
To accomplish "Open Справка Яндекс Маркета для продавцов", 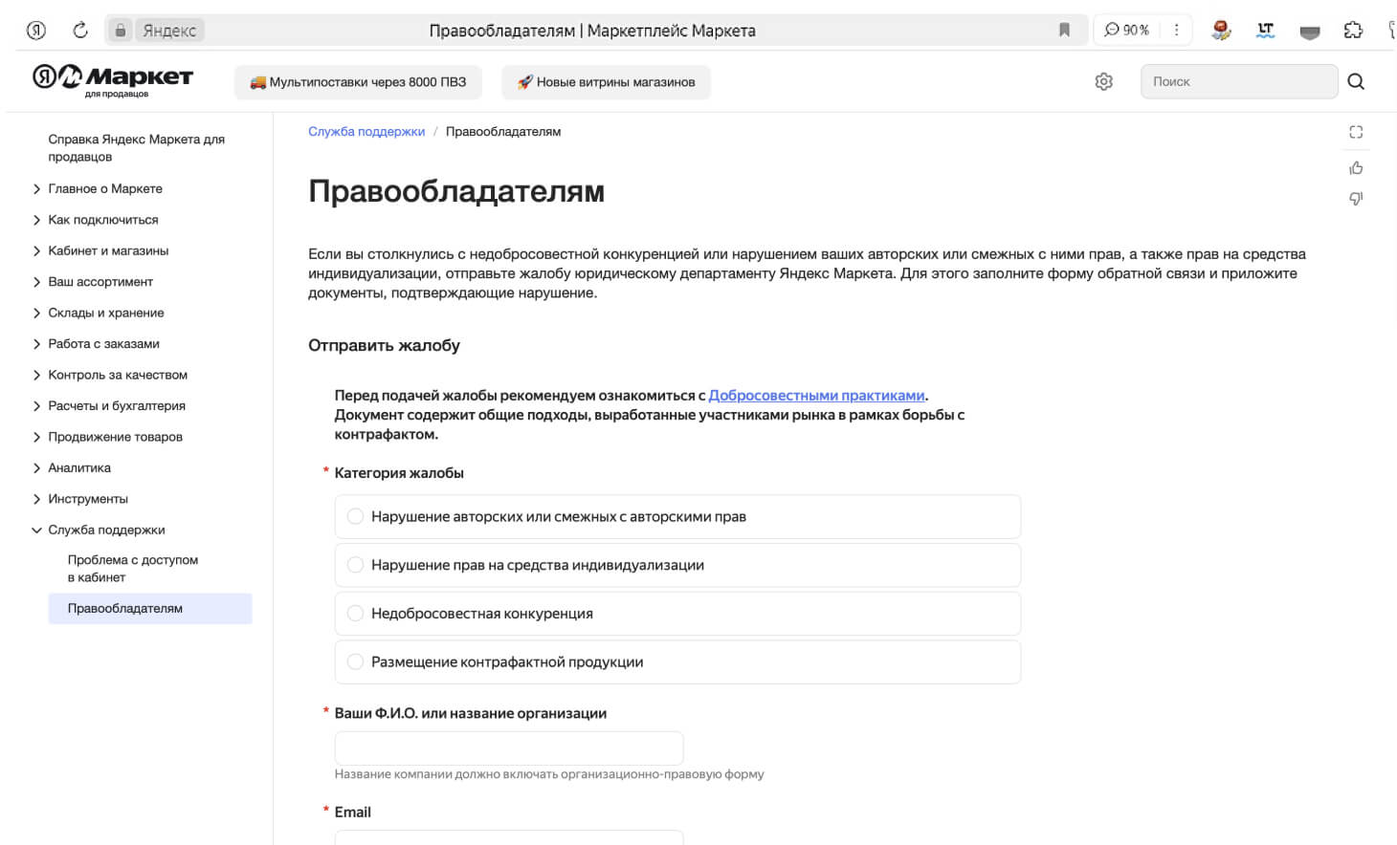I will click(137, 148).
